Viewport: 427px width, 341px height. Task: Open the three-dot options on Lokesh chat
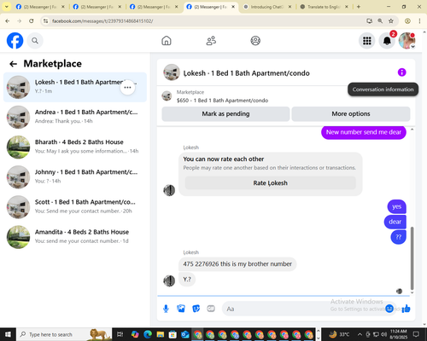tap(127, 87)
